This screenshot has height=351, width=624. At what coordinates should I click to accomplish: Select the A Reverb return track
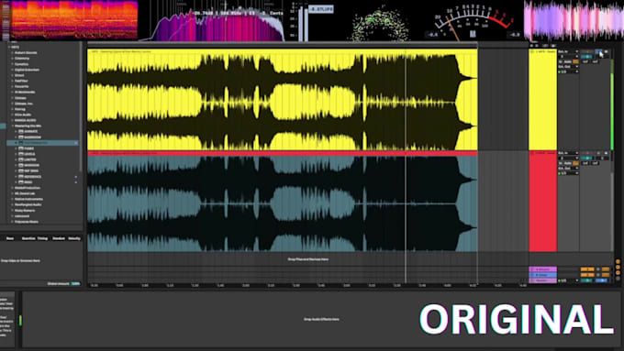pos(543,269)
